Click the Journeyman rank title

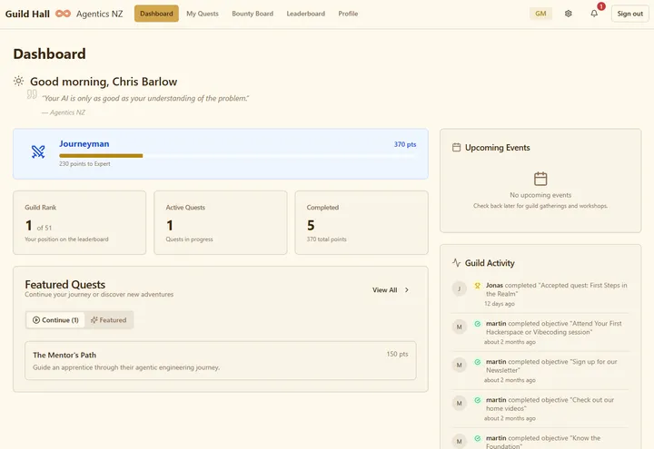[84, 143]
